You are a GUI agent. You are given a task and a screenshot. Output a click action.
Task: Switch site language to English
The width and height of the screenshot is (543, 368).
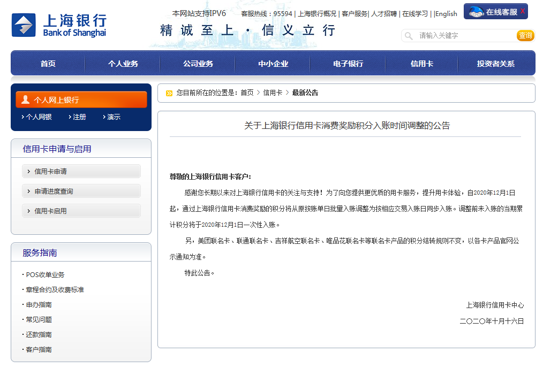pos(446,13)
